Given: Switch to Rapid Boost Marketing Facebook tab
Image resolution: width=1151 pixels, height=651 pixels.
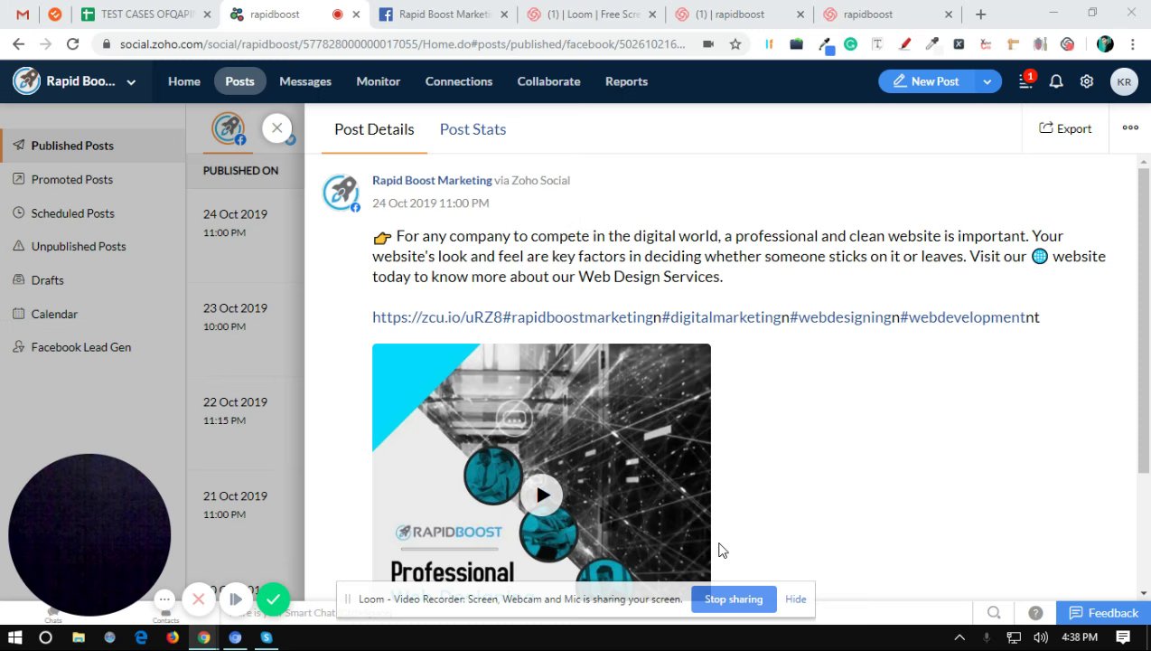Looking at the screenshot, I should [x=443, y=14].
